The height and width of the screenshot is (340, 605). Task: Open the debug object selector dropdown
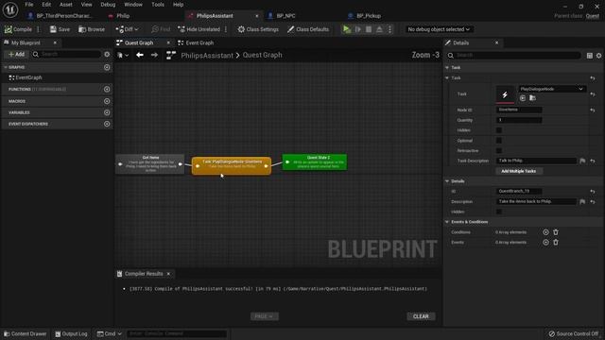click(439, 29)
